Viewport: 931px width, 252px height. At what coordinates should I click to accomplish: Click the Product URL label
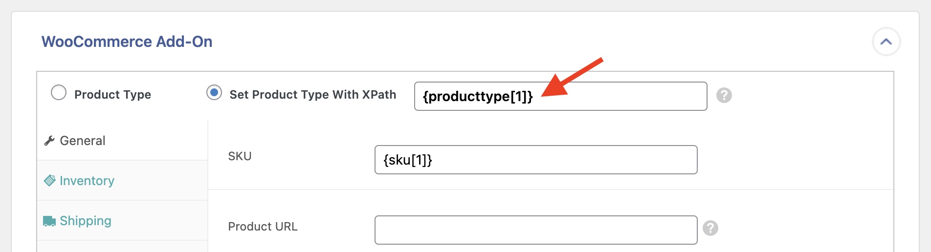tap(263, 227)
